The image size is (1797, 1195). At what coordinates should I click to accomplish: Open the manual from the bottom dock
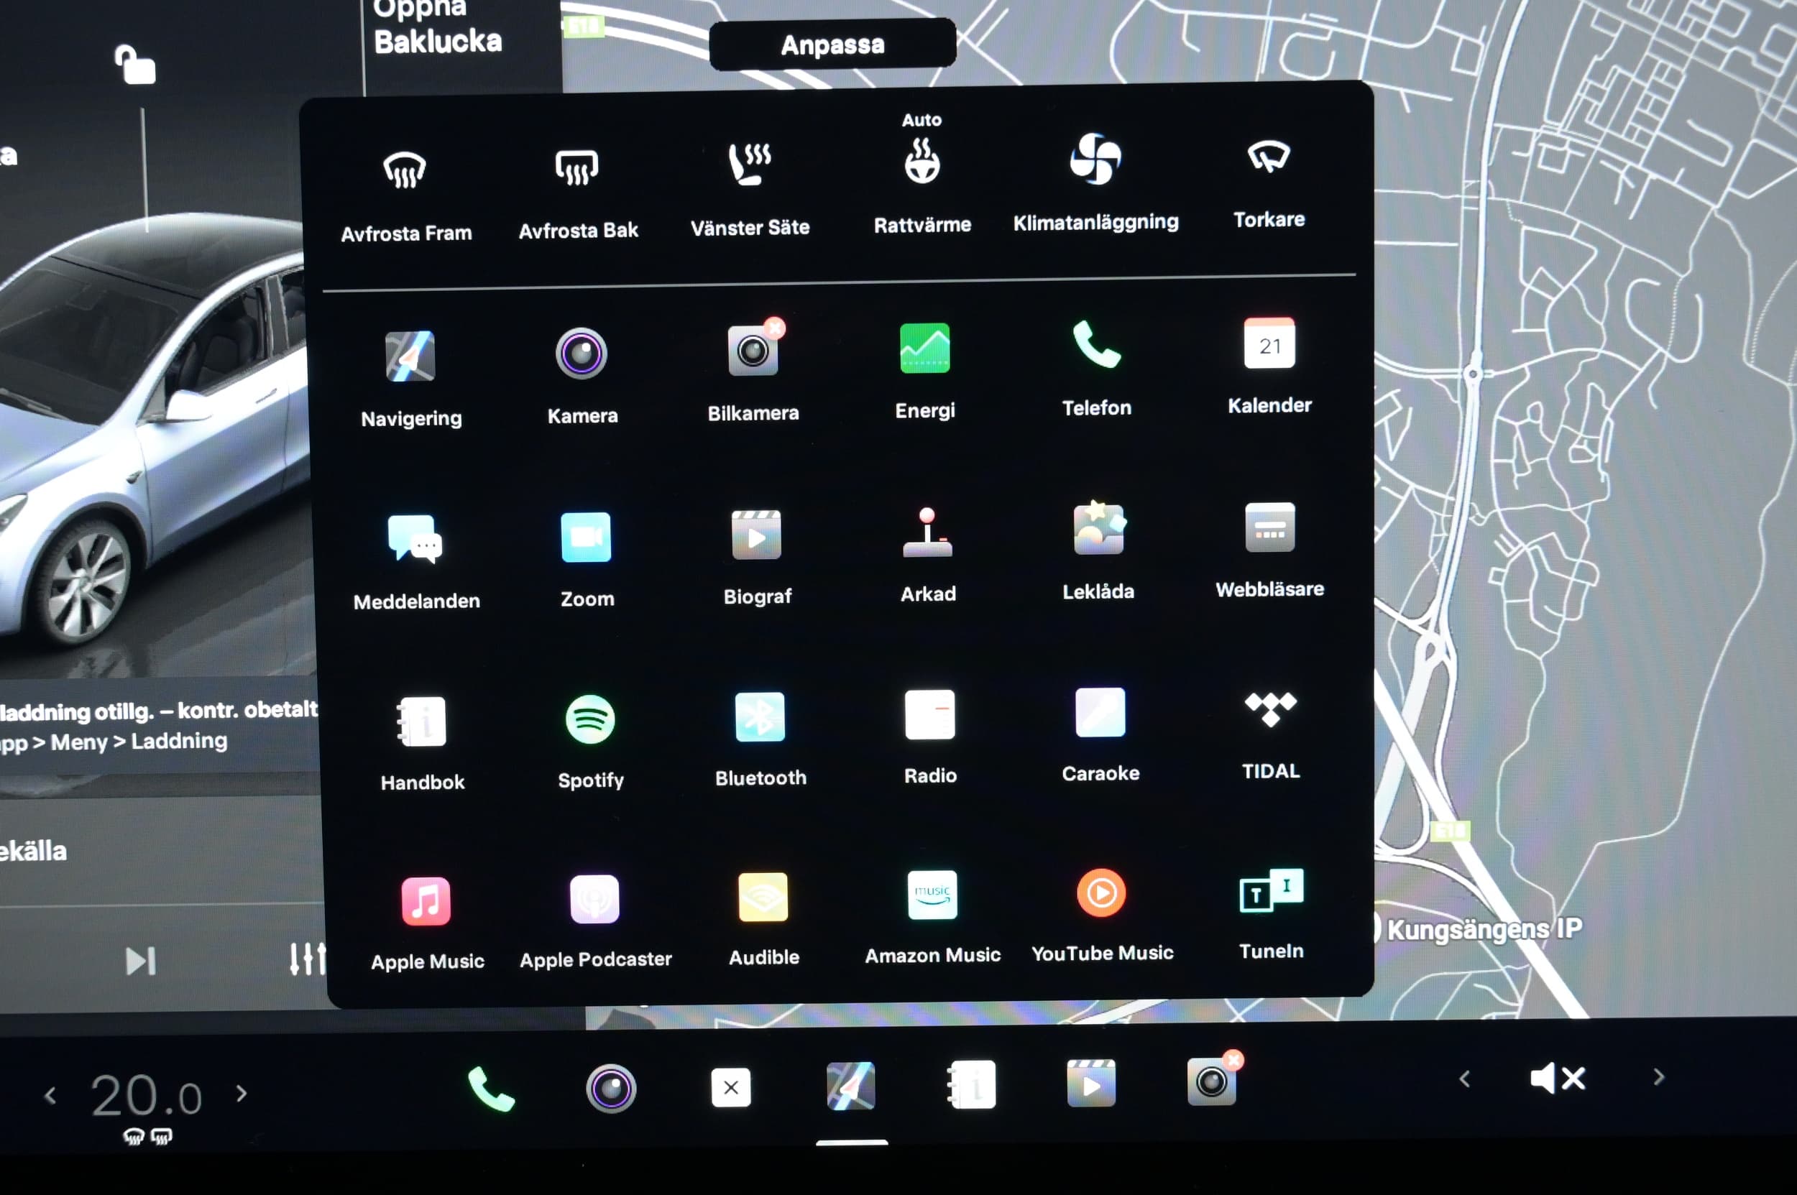(x=971, y=1084)
